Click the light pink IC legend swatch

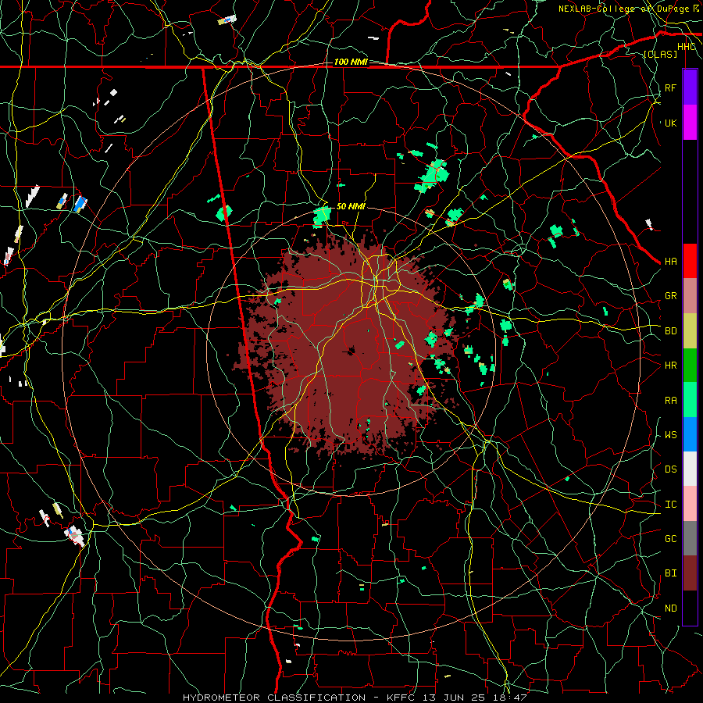coord(690,504)
